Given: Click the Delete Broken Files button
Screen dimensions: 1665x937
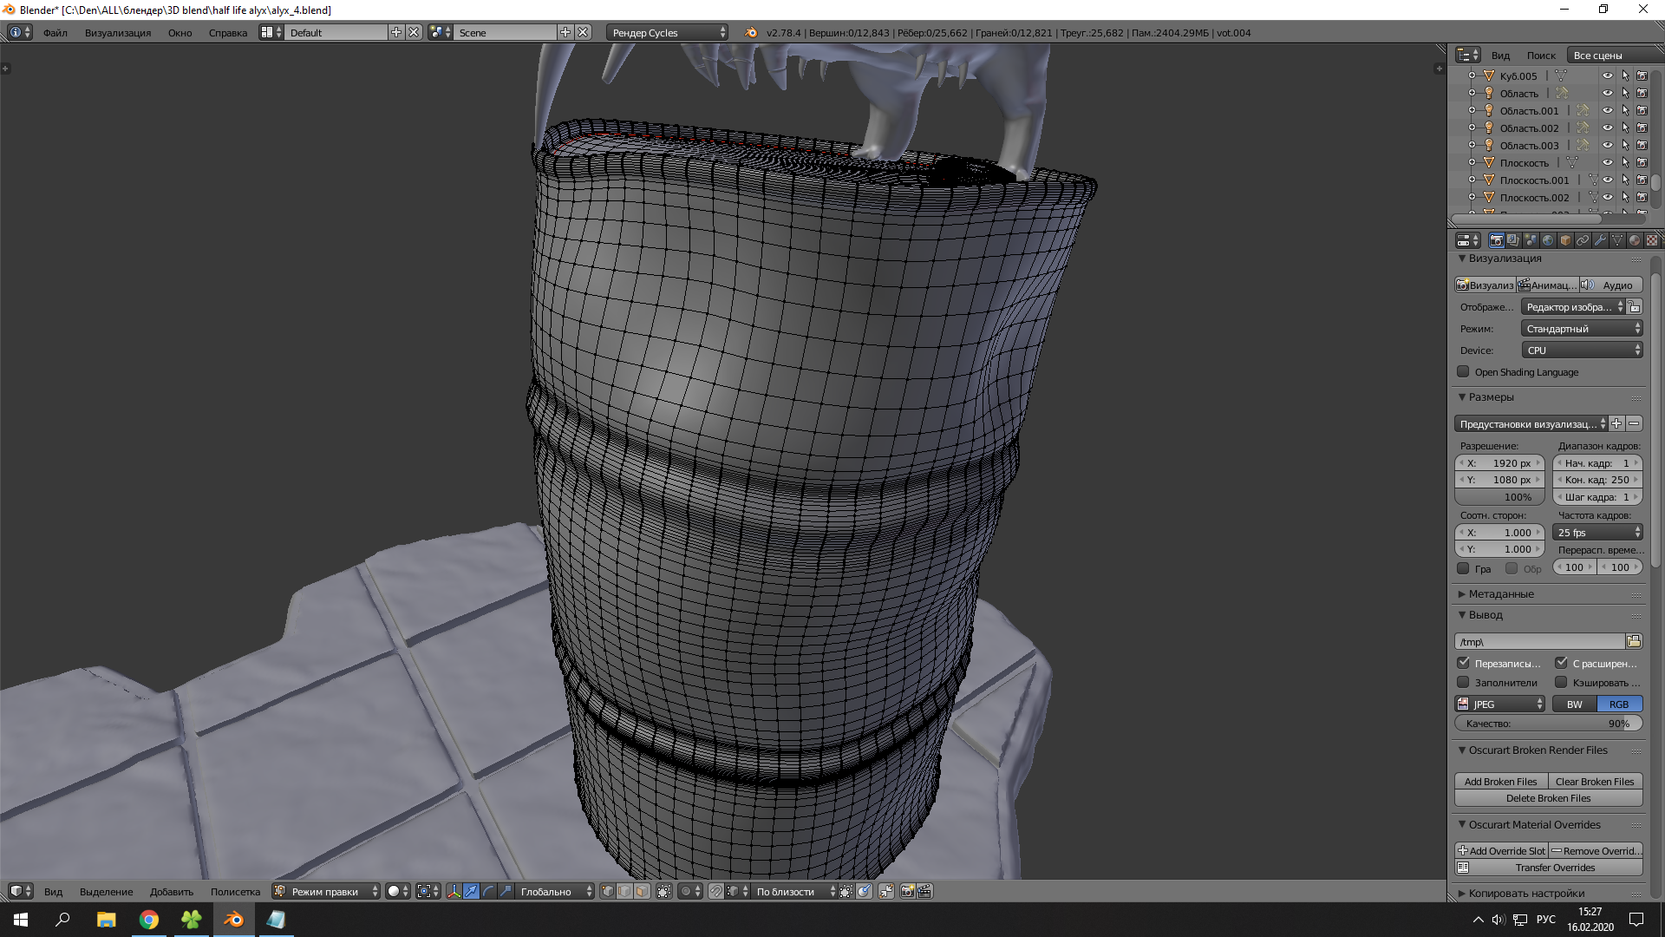Looking at the screenshot, I should (x=1548, y=798).
